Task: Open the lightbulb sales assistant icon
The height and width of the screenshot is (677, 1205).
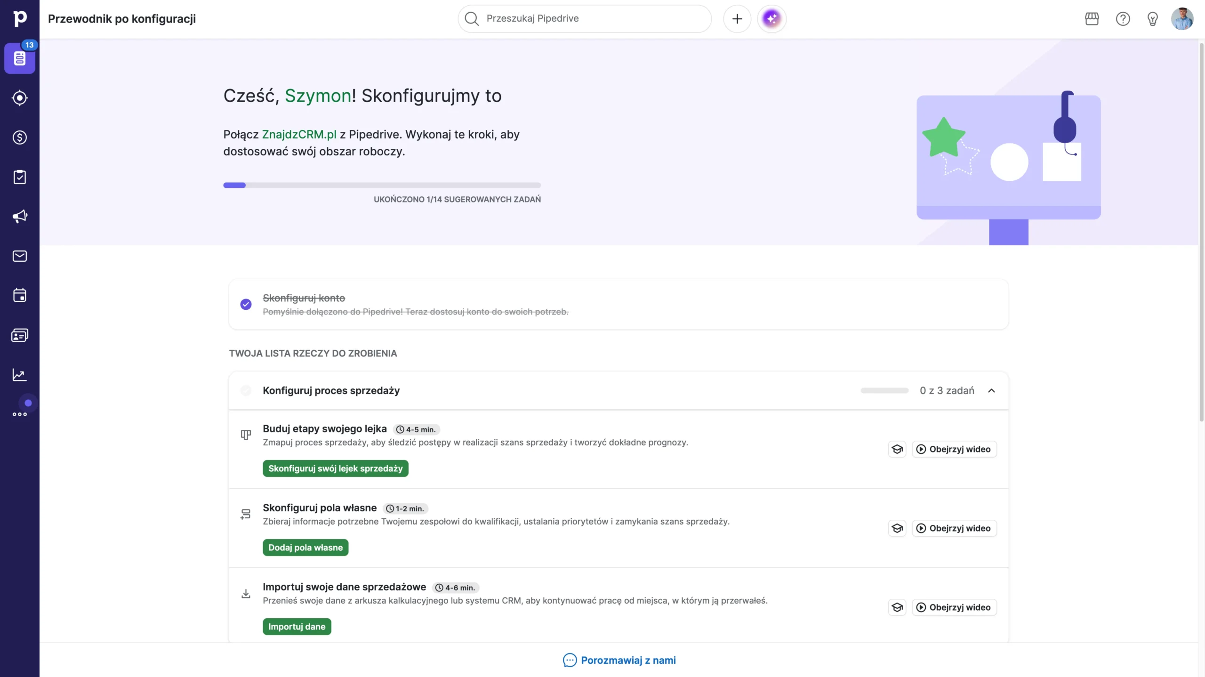Action: (x=1153, y=19)
